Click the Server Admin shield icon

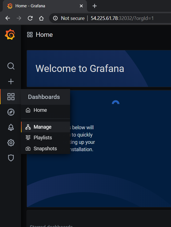coord(11,158)
